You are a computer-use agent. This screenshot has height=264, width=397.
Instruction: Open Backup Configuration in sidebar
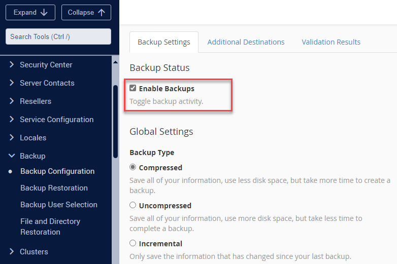pos(57,171)
